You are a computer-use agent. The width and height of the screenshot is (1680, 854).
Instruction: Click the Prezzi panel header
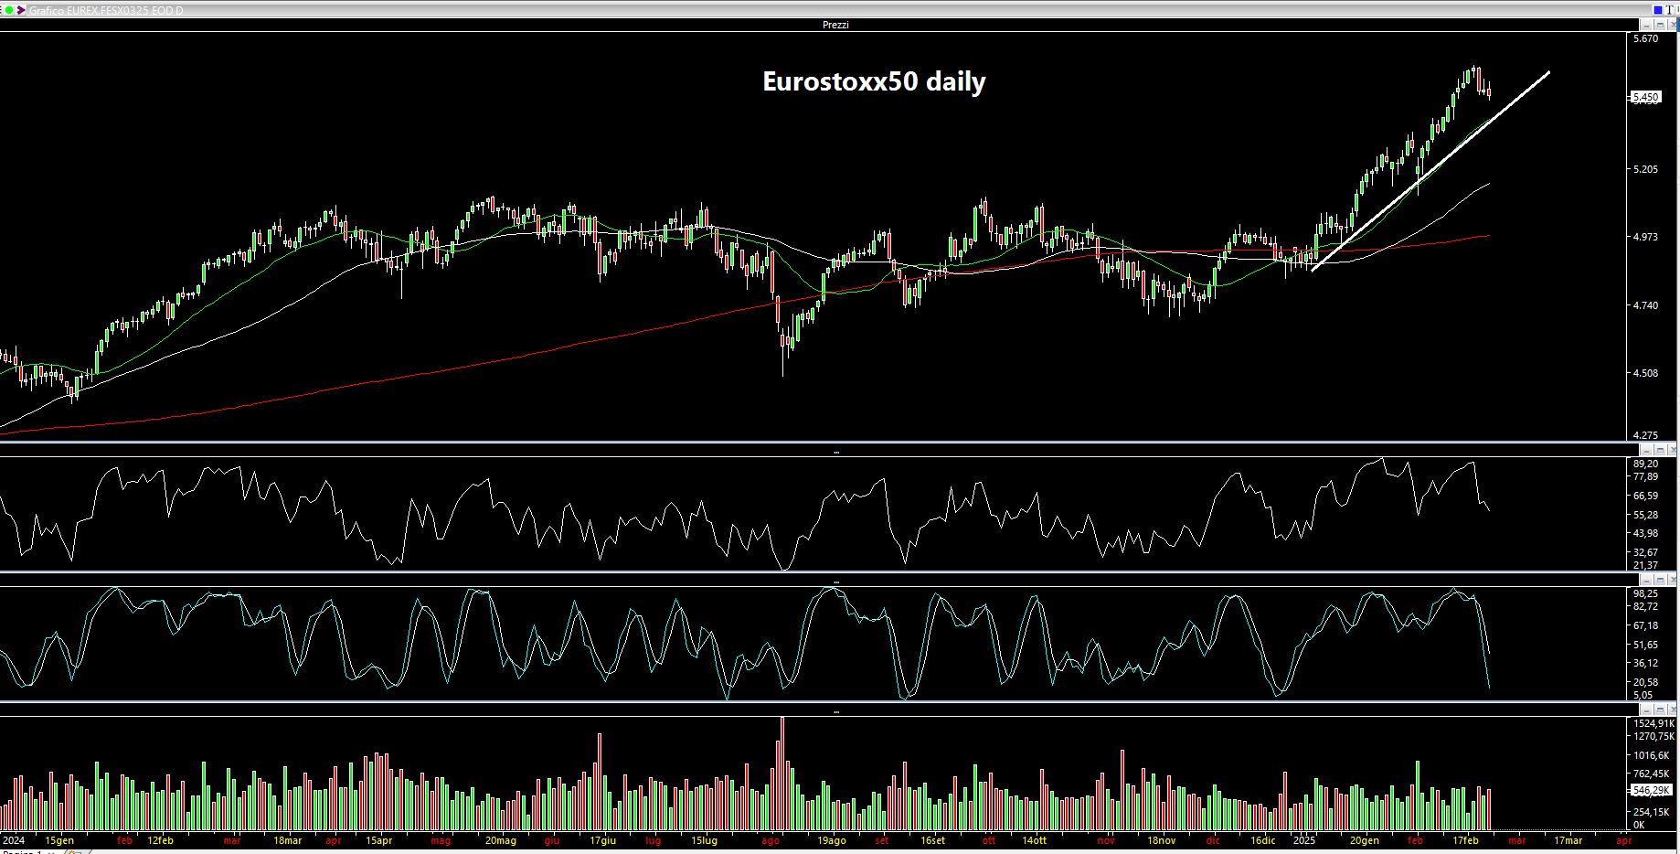[835, 25]
